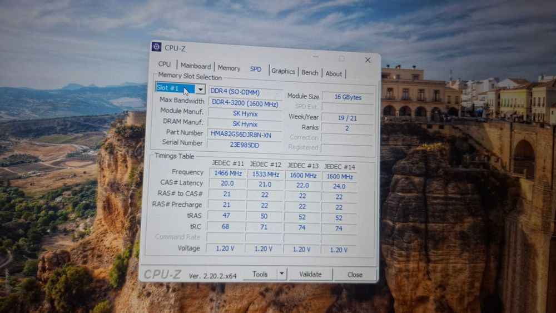Switch to the Graphics tab

coord(283,71)
